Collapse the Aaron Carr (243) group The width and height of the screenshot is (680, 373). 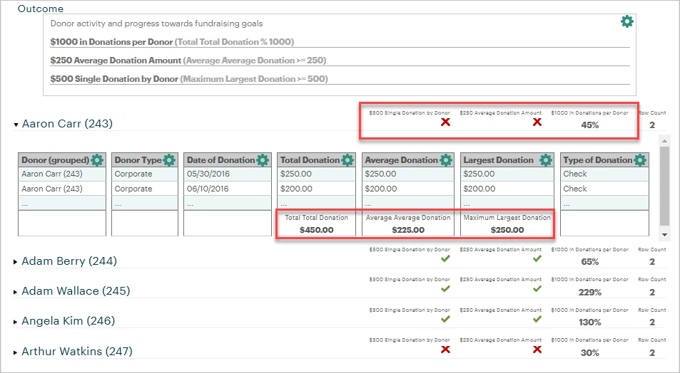click(16, 125)
